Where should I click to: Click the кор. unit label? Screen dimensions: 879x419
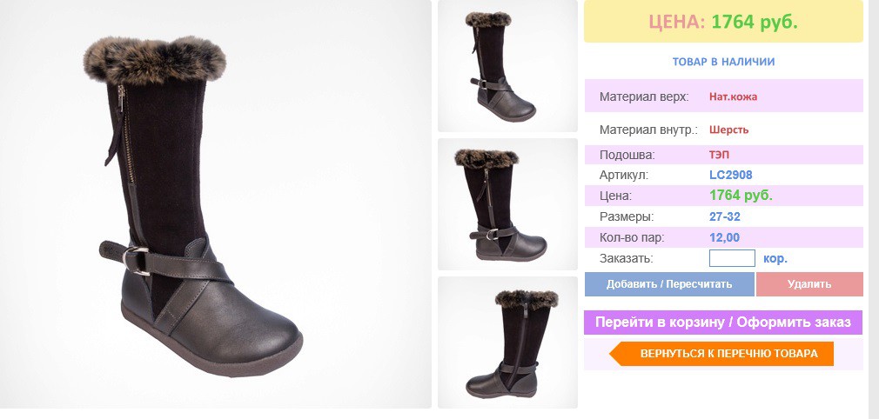click(775, 259)
